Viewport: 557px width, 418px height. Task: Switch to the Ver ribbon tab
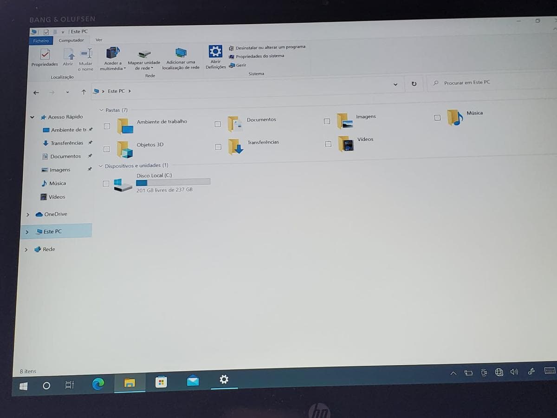click(x=99, y=40)
